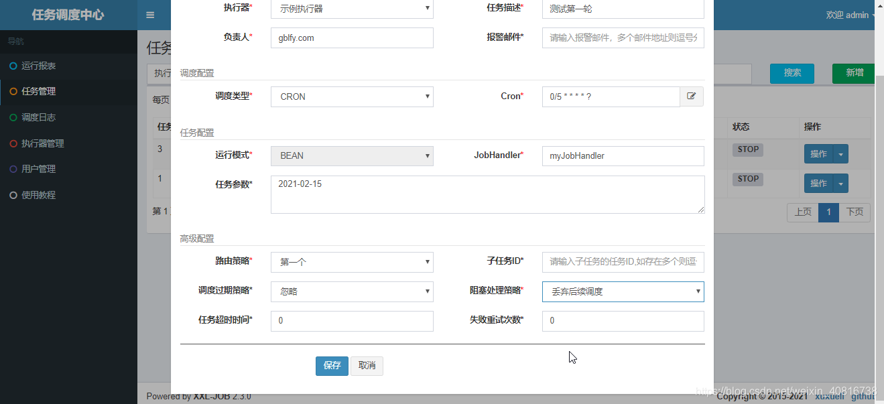Click the 调度日志 sidebar circle icon
Screen dimensions: 884x404
(x=13, y=117)
